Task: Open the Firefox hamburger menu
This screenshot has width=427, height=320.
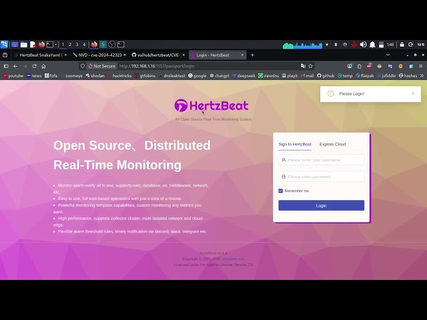Action: [421, 66]
